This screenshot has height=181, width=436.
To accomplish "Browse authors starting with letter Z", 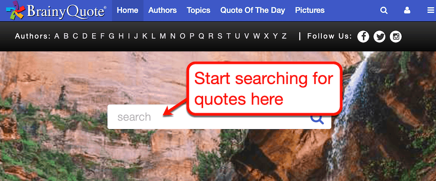I will 284,37.
